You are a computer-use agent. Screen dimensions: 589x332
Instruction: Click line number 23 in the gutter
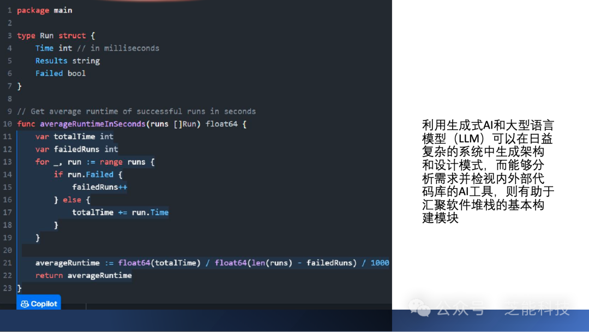[8, 288]
